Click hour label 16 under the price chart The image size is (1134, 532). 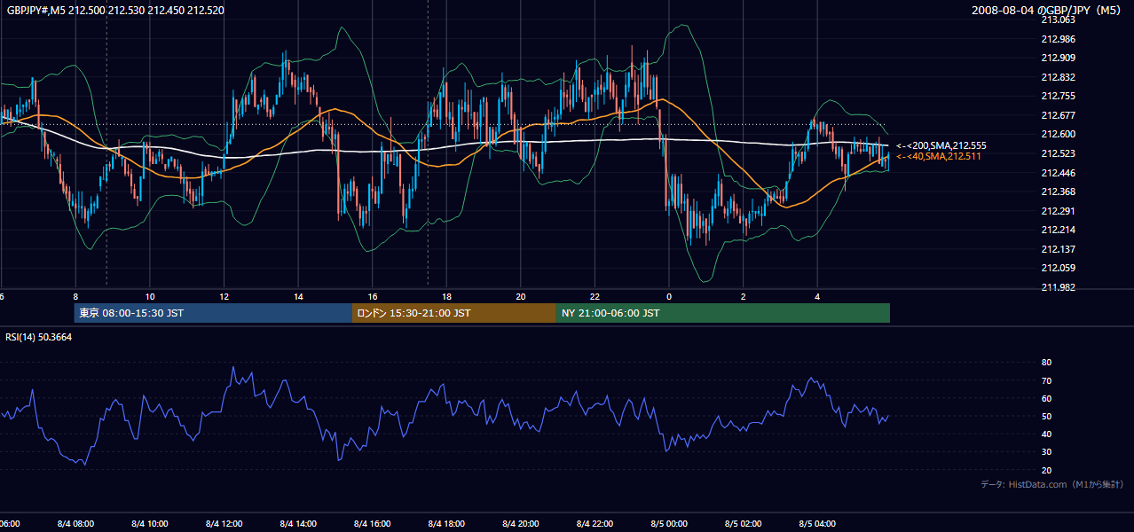click(373, 297)
